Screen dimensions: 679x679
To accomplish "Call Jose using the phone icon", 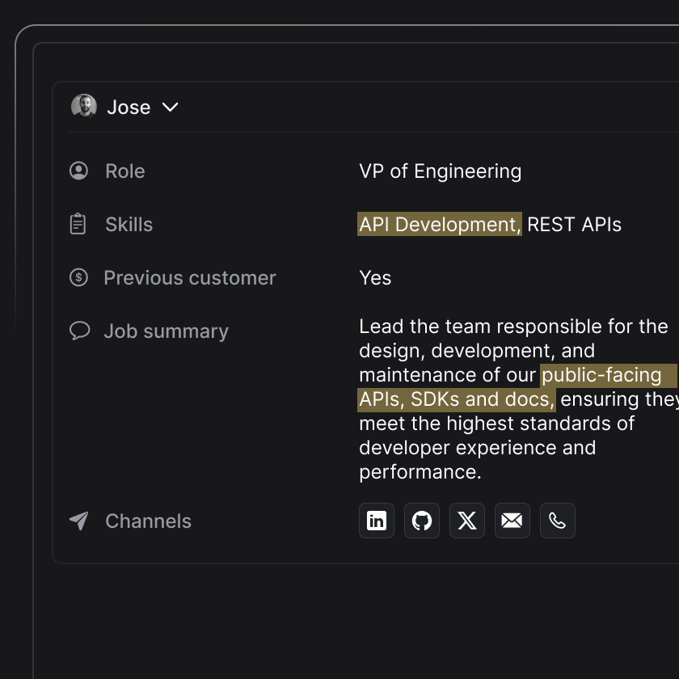I will (558, 521).
